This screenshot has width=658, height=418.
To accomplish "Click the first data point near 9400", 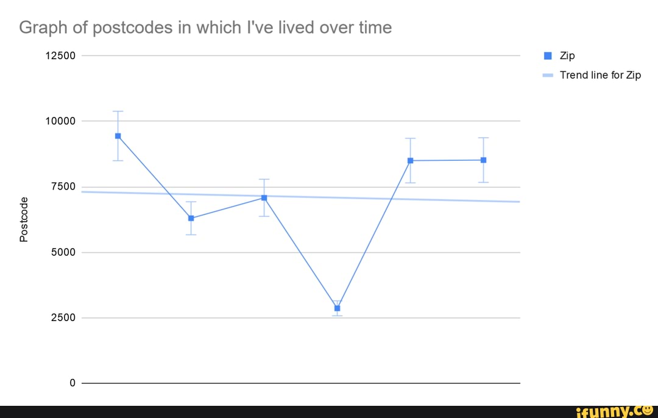I will pyautogui.click(x=118, y=136).
